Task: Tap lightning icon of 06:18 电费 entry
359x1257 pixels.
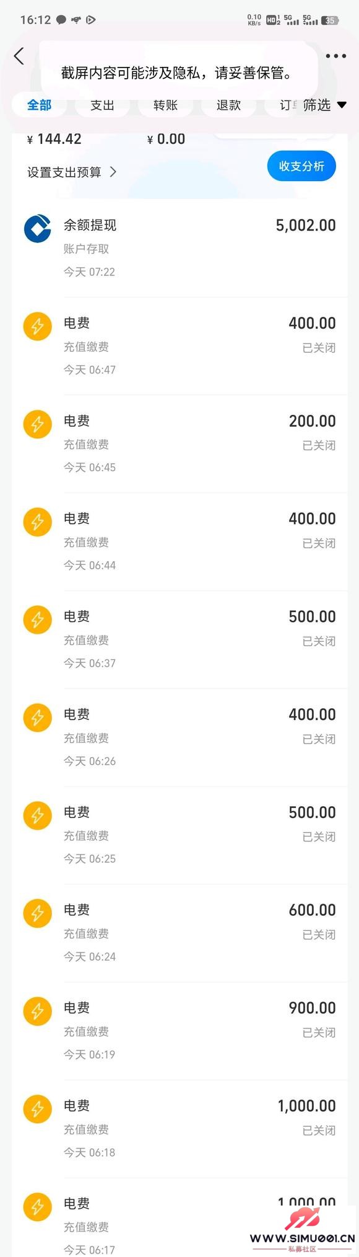Action: pyautogui.click(x=37, y=1109)
